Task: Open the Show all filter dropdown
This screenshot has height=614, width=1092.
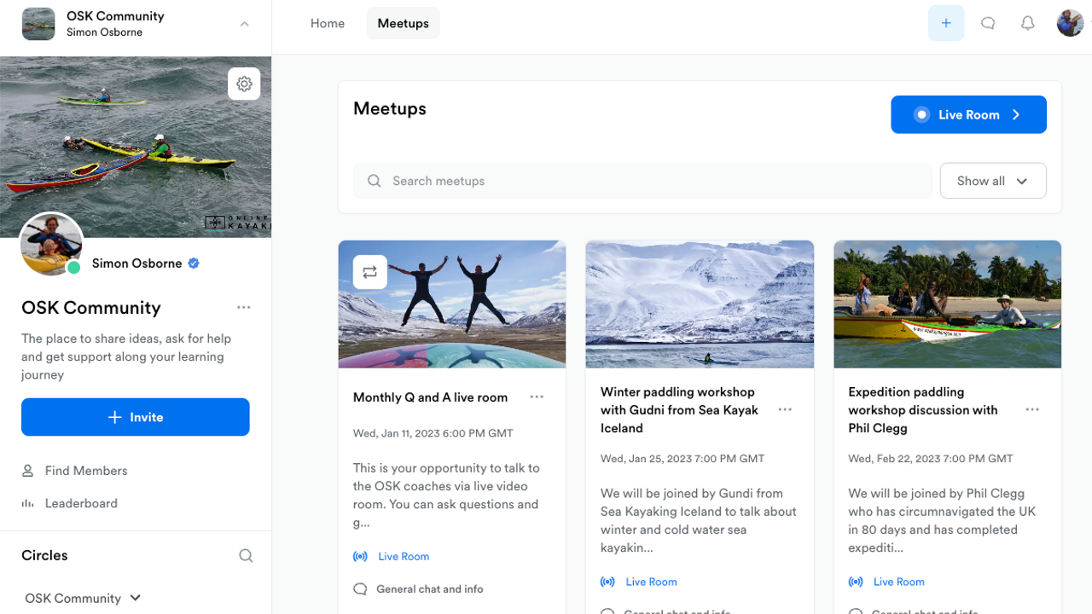Action: (993, 181)
